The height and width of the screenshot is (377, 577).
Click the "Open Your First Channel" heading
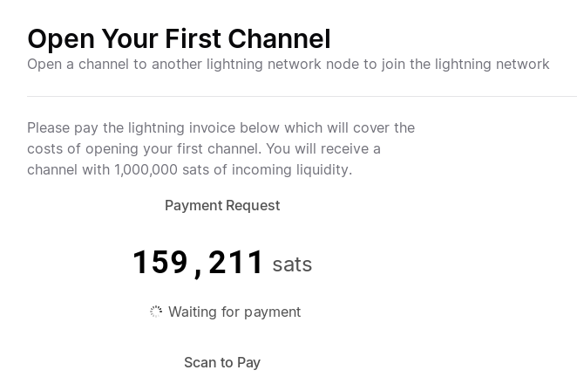[x=179, y=38]
